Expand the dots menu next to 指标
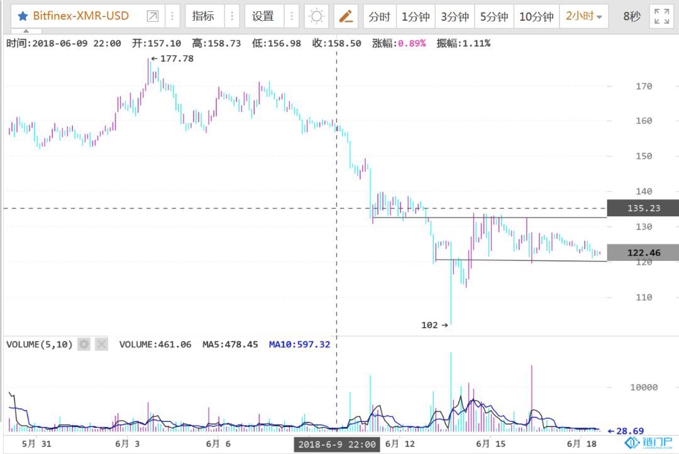The width and height of the screenshot is (679, 454). (x=231, y=16)
